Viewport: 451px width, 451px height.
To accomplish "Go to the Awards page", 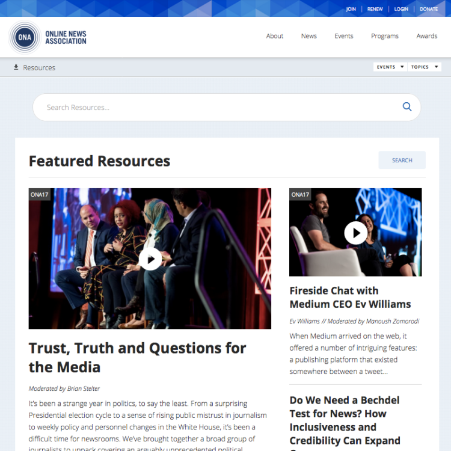I will click(x=427, y=36).
